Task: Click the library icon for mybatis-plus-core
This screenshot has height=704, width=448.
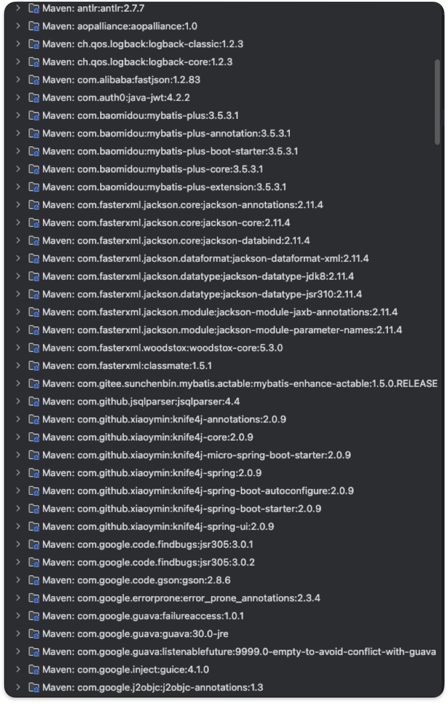Action: click(34, 169)
